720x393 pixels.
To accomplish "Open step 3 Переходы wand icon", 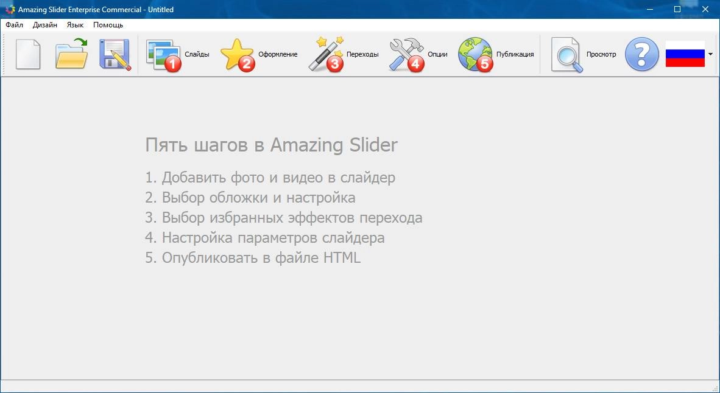I will coord(326,54).
